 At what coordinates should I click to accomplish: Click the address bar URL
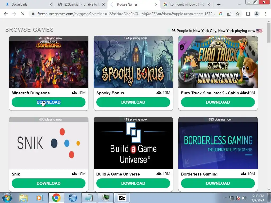126,14
